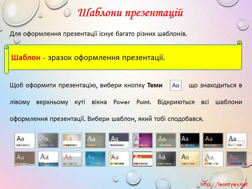The image size is (252, 189).
Task: Select the gray smoky theme, second in the top row
Action: (49, 140)
